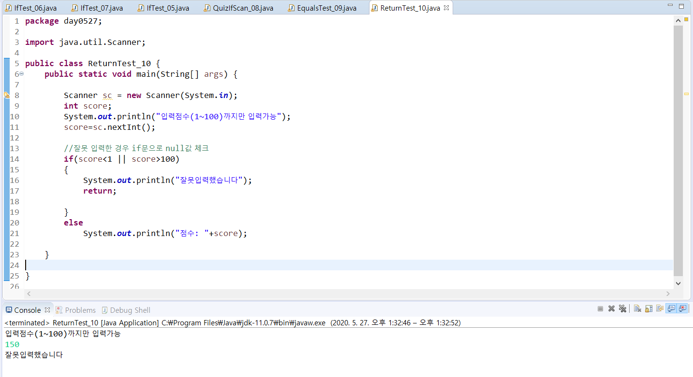
Task: Click the orange square at overview ruler top
Action: tap(686, 20)
